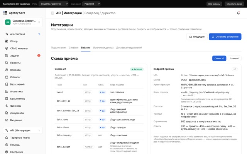Viewport: 247px width, 154px height.
Task: Click the webhook endpoint URL text
Action: coord(208,75)
